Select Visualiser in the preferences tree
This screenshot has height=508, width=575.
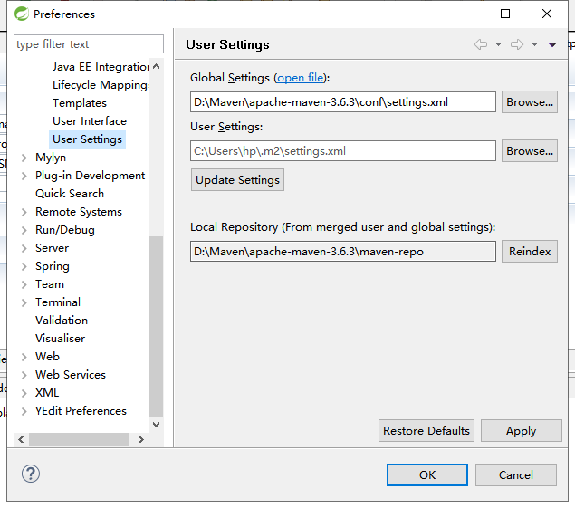coord(60,338)
